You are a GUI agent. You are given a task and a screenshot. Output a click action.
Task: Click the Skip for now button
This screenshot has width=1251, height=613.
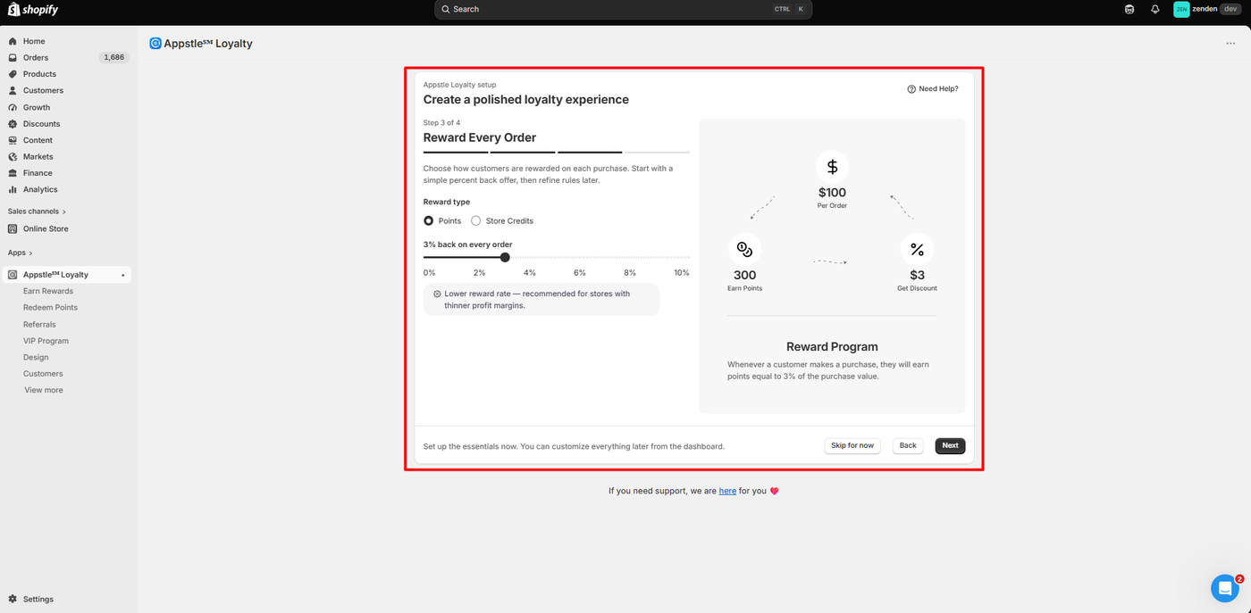[x=852, y=445]
